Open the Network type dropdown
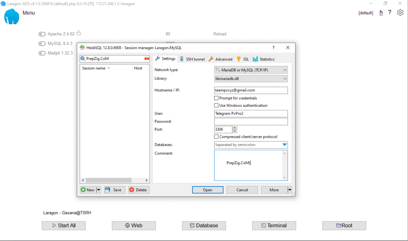The width and height of the screenshot is (408, 241). pos(285,70)
